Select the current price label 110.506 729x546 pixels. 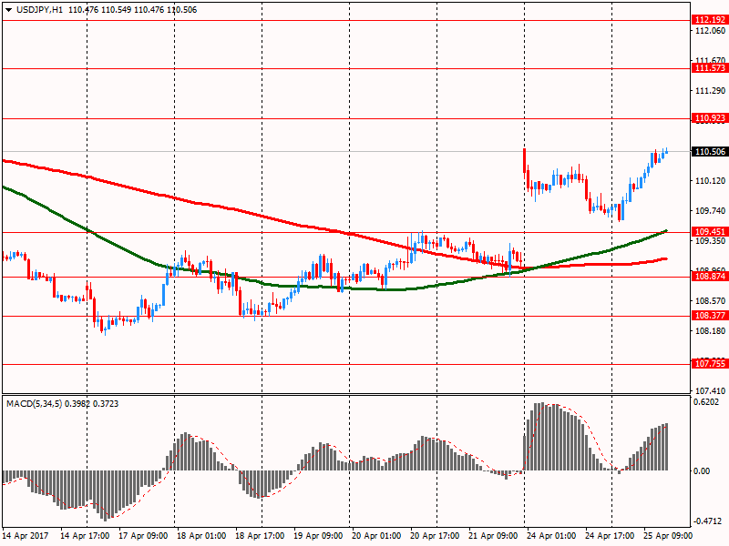tap(710, 152)
